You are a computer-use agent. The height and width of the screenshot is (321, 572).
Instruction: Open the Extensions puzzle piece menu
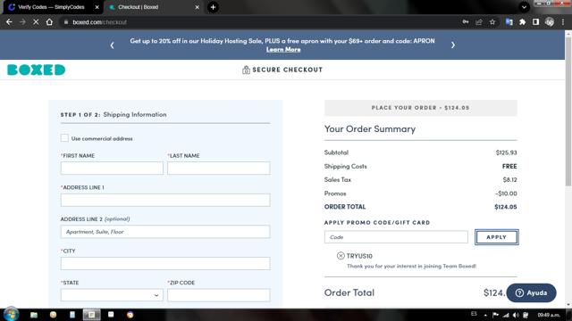pyautogui.click(x=522, y=22)
